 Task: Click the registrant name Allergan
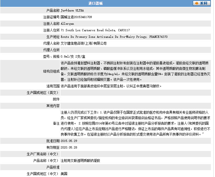point(67,24)
